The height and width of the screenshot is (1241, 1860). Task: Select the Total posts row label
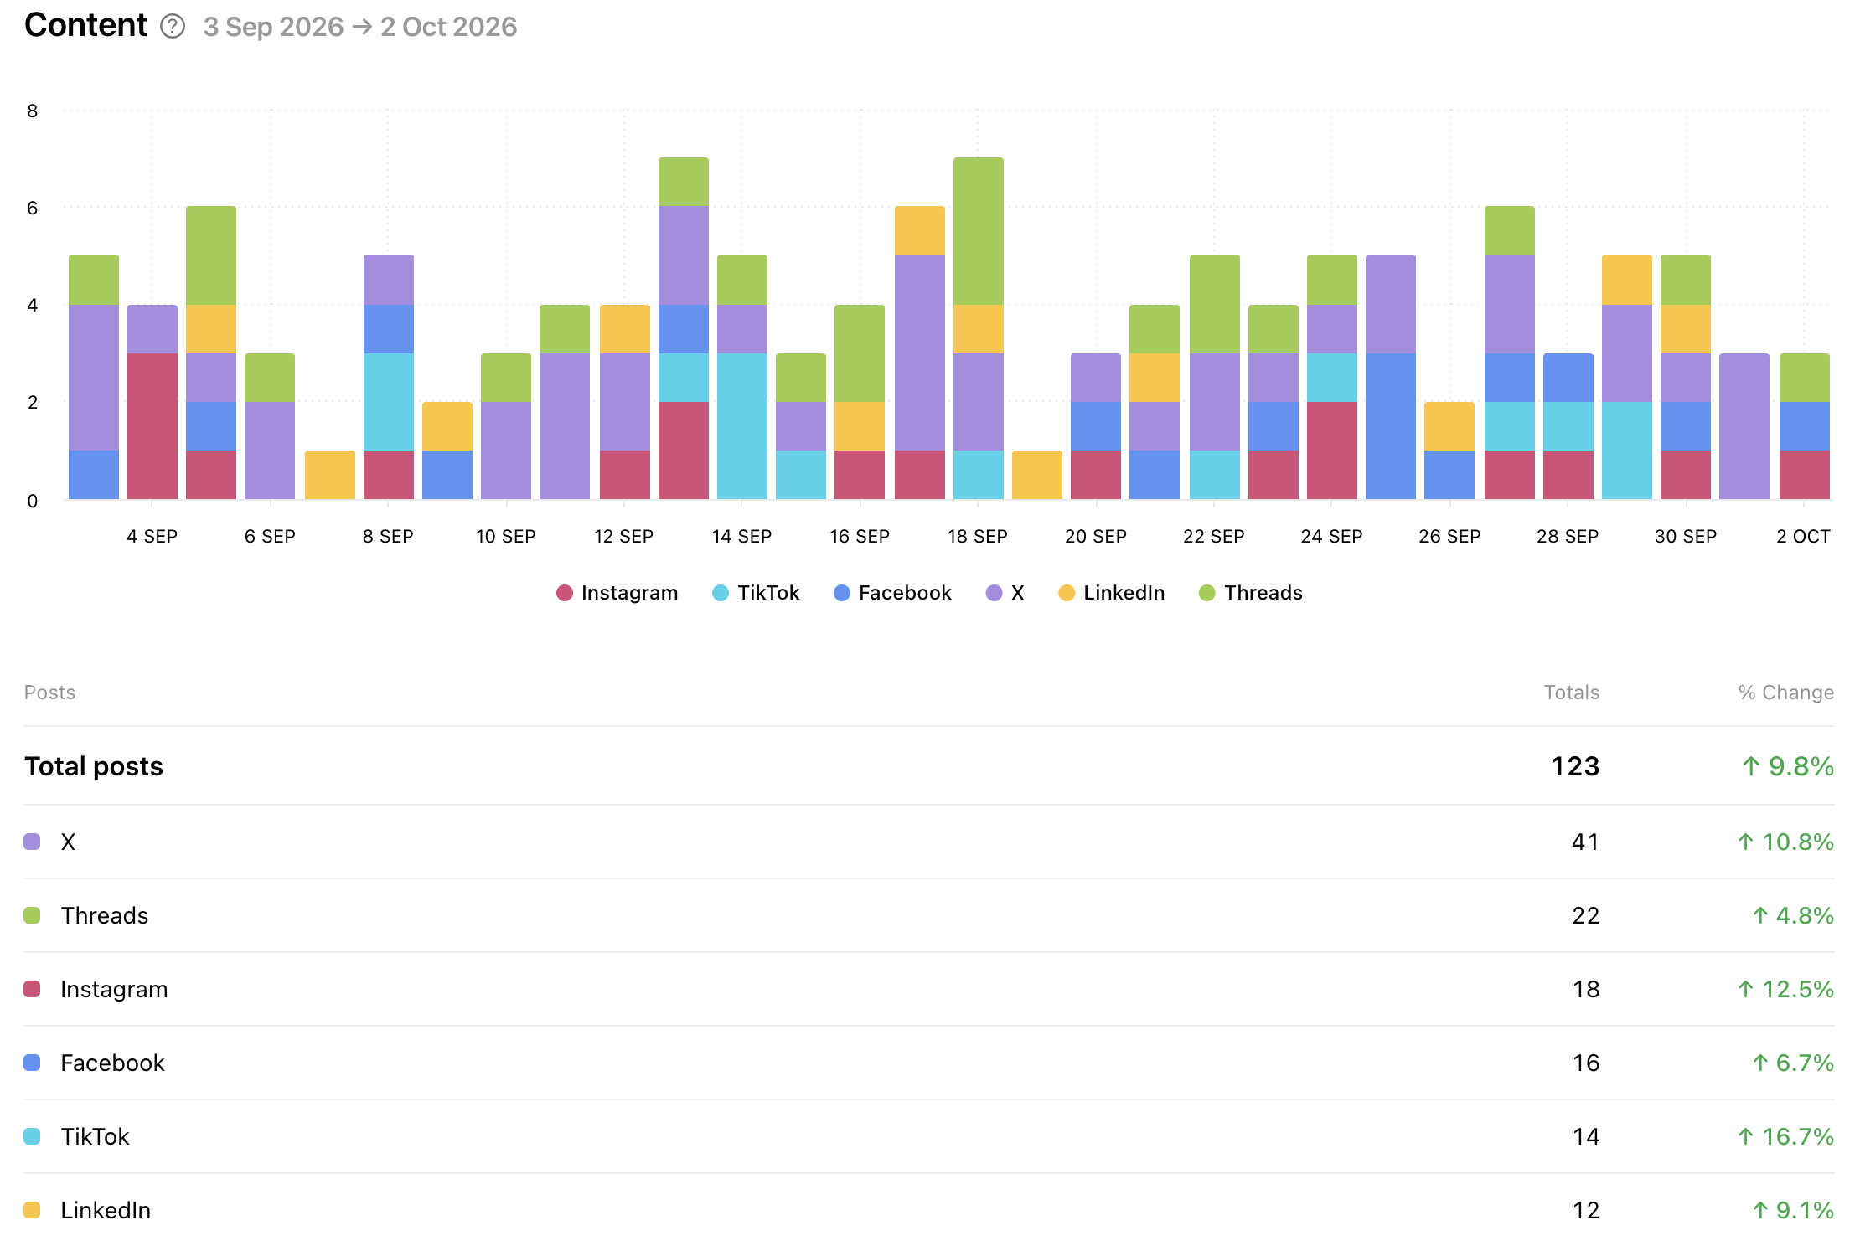94,766
